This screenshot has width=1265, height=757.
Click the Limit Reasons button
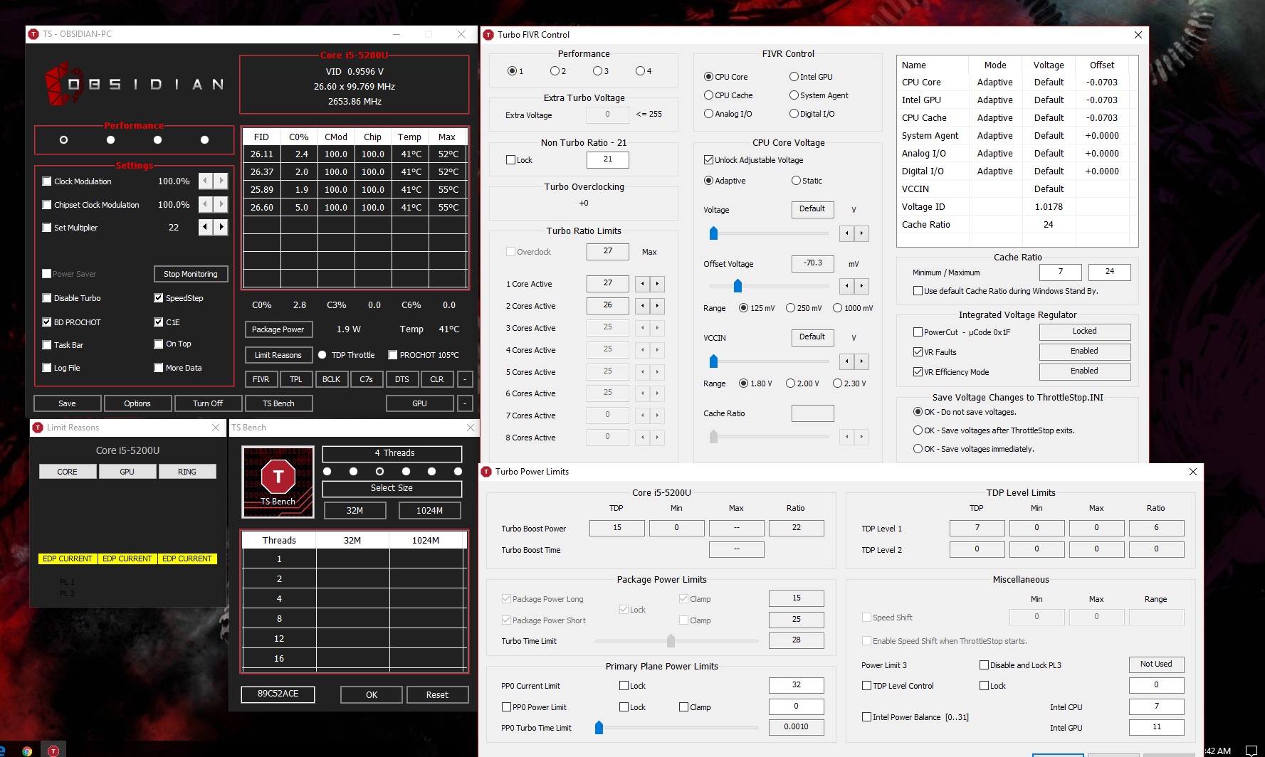pyautogui.click(x=278, y=355)
